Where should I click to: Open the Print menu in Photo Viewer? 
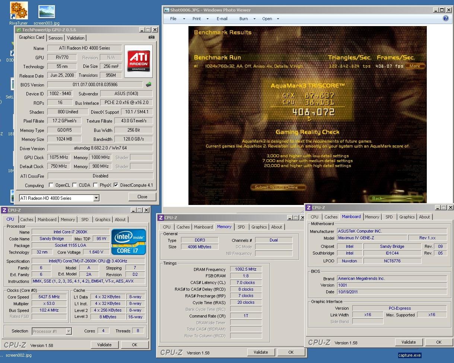click(200, 19)
